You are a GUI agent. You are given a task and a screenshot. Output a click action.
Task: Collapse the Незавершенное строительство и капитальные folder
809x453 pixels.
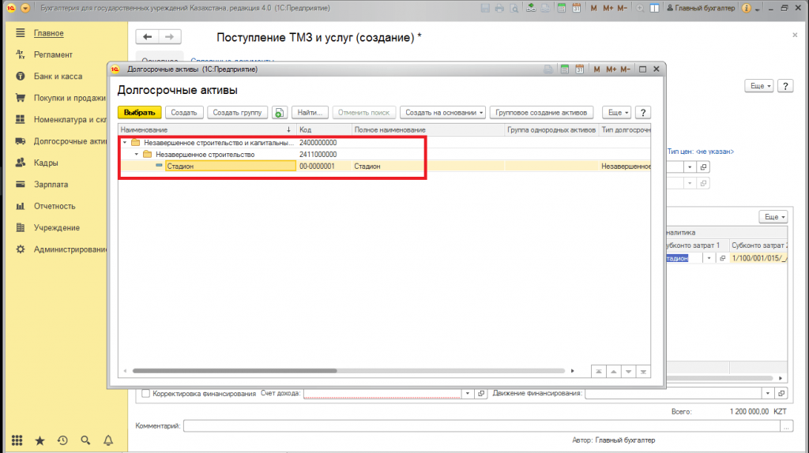point(125,143)
